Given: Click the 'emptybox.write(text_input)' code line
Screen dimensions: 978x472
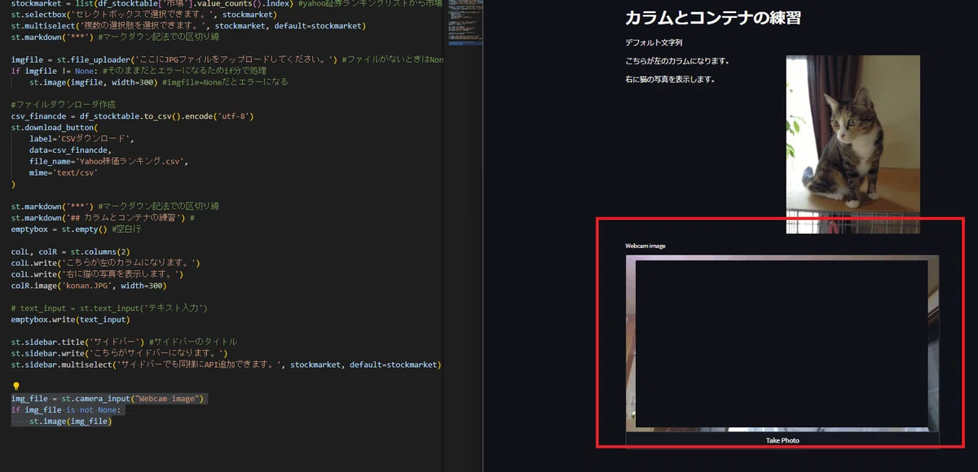Looking at the screenshot, I should click(x=70, y=320).
